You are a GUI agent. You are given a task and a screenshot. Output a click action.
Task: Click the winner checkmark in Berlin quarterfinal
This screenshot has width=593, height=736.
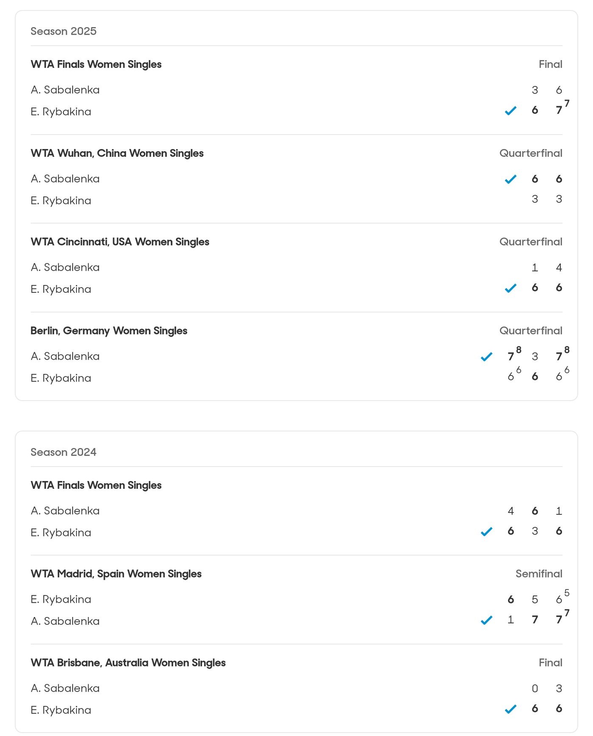pyautogui.click(x=486, y=357)
